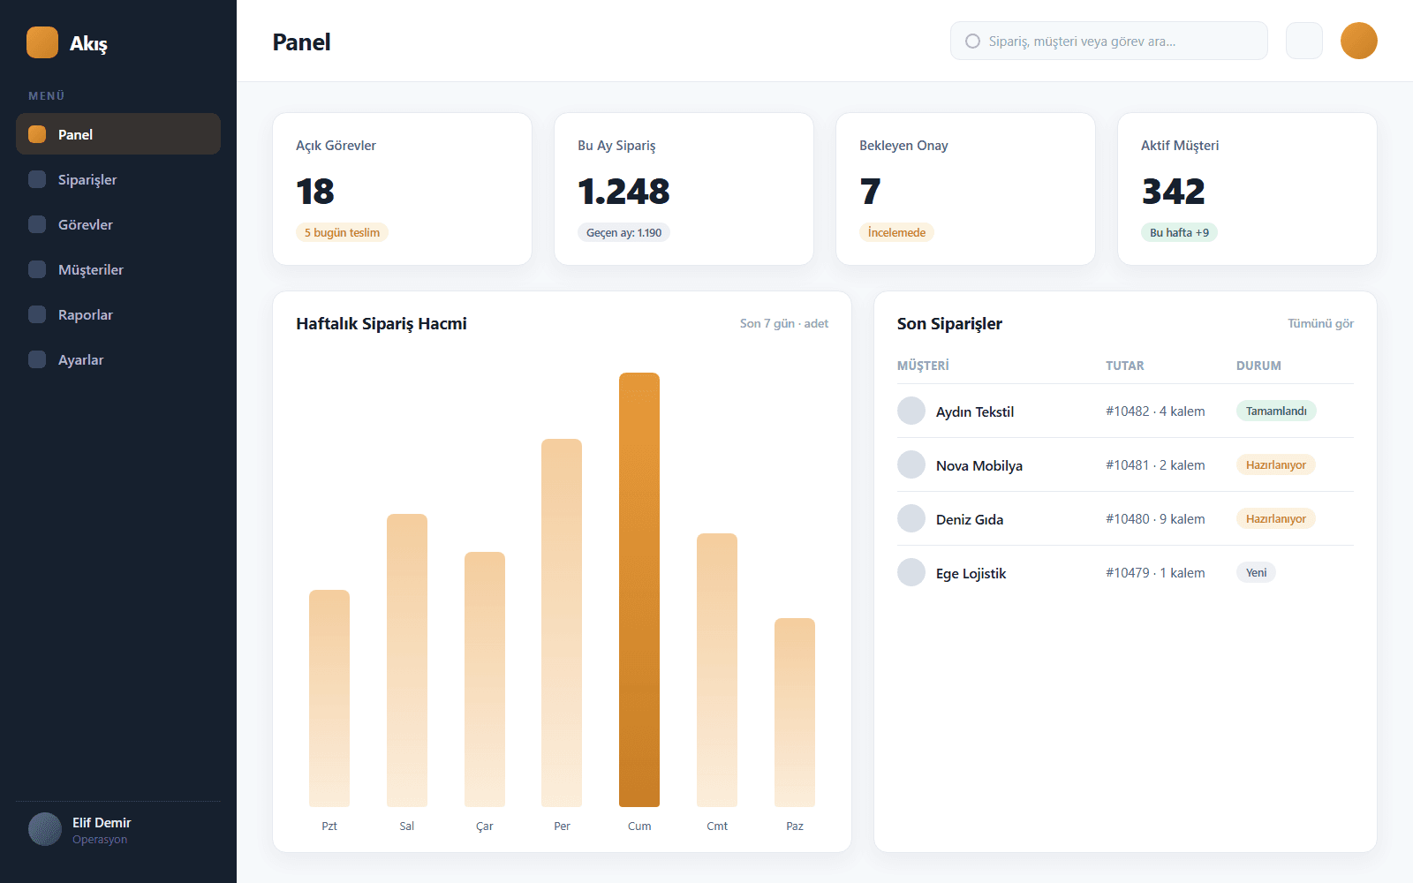Click the Raporlar sidebar icon
This screenshot has width=1413, height=883.
[x=37, y=314]
